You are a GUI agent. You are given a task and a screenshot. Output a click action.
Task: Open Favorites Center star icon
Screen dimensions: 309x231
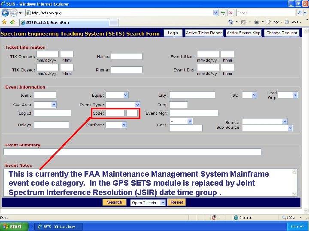pos(4,22)
